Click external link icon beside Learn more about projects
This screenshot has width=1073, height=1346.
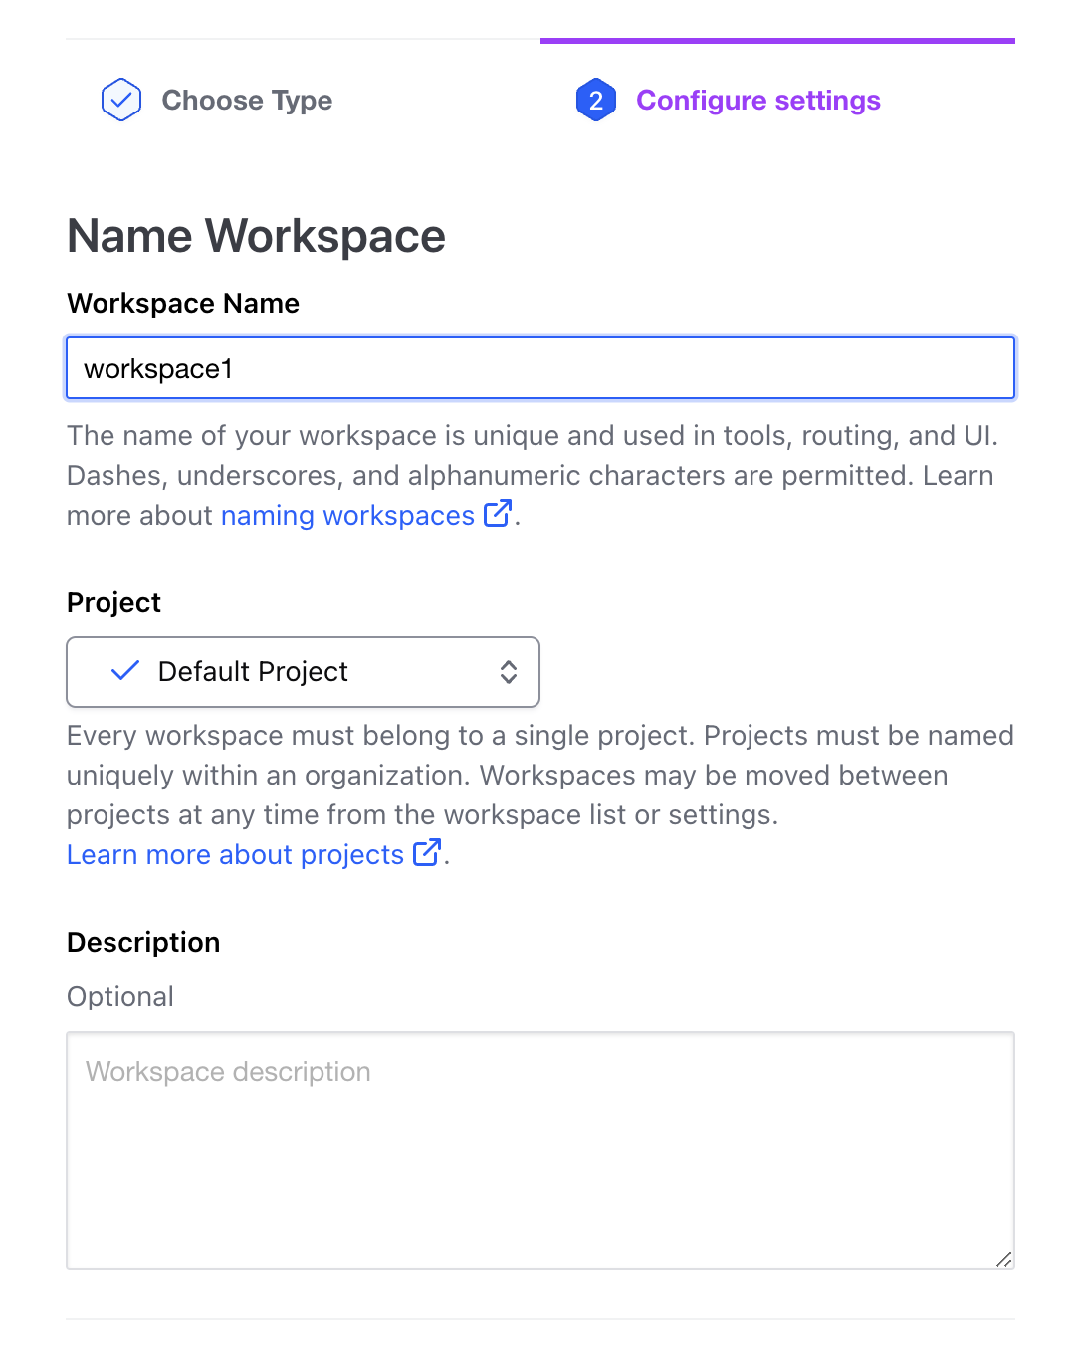pyautogui.click(x=427, y=853)
